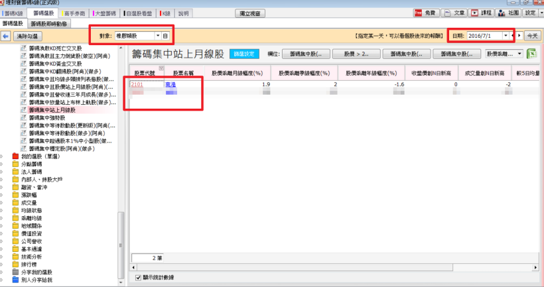Click script icon beside 籌碼渙散KD死亡交叉股
544x287 pixels.
pos(24,48)
